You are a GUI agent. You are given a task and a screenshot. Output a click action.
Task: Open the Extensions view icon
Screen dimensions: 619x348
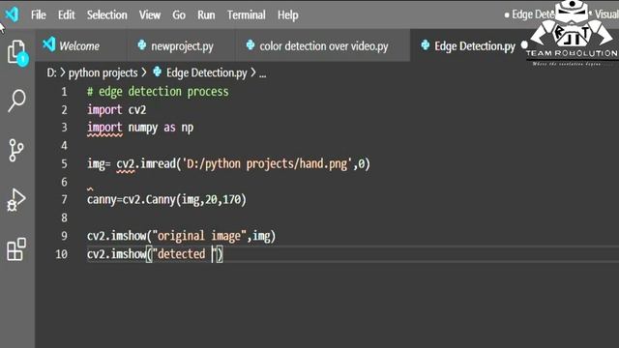point(16,249)
